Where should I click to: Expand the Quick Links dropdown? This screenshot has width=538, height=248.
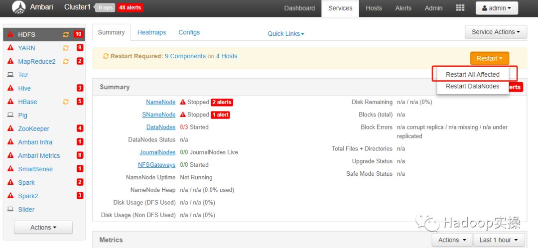click(286, 34)
